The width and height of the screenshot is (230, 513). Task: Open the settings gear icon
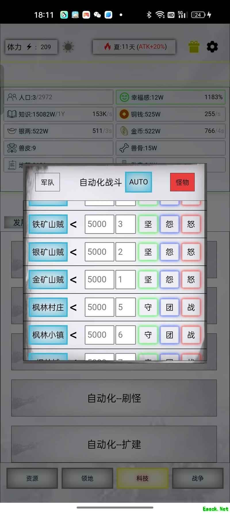[x=212, y=47]
